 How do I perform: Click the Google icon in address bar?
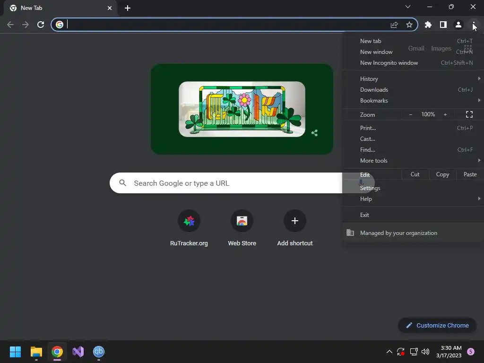click(60, 25)
